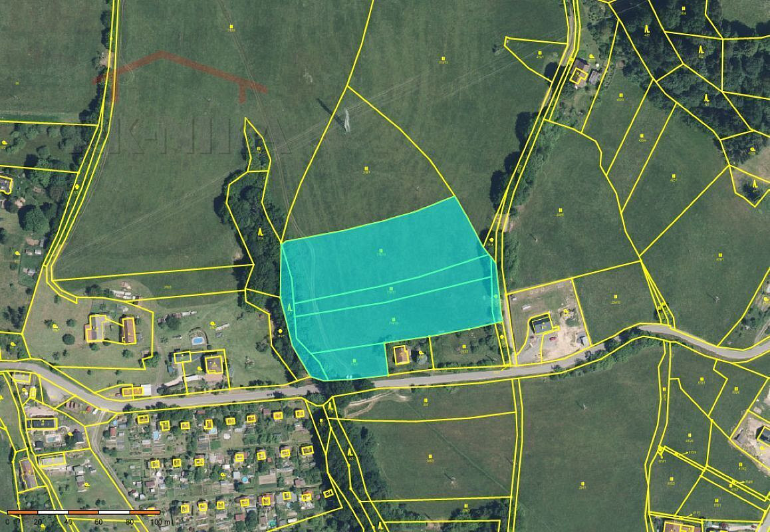Select the orange-roofed house outlined next to the highlighted area
The height and width of the screenshot is (532, 770).
coord(402,354)
